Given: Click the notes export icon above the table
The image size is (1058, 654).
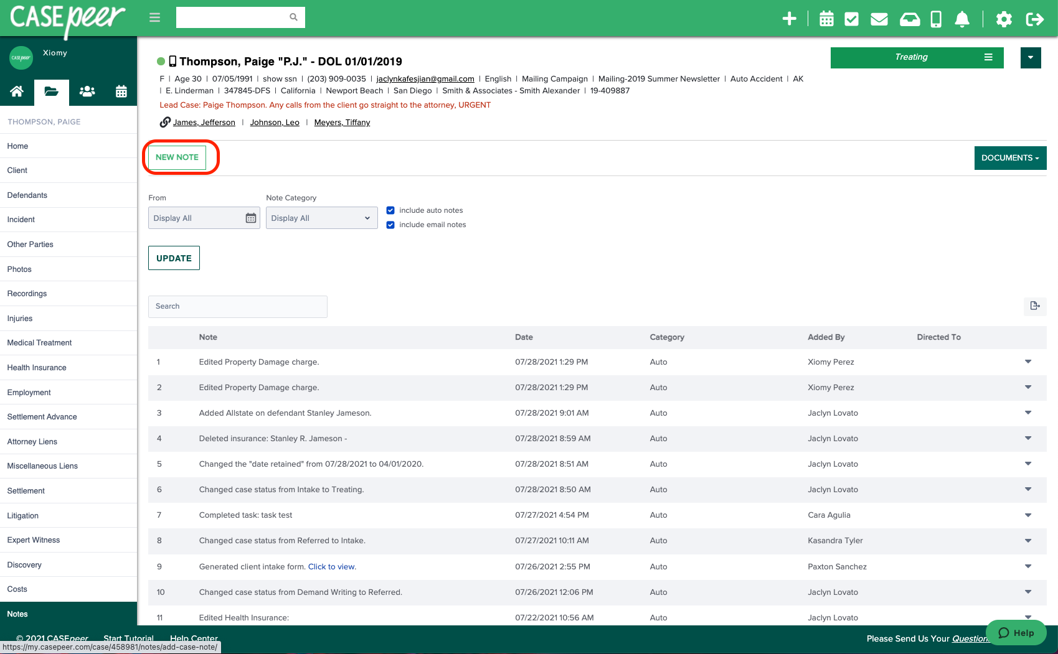Looking at the screenshot, I should pyautogui.click(x=1035, y=306).
